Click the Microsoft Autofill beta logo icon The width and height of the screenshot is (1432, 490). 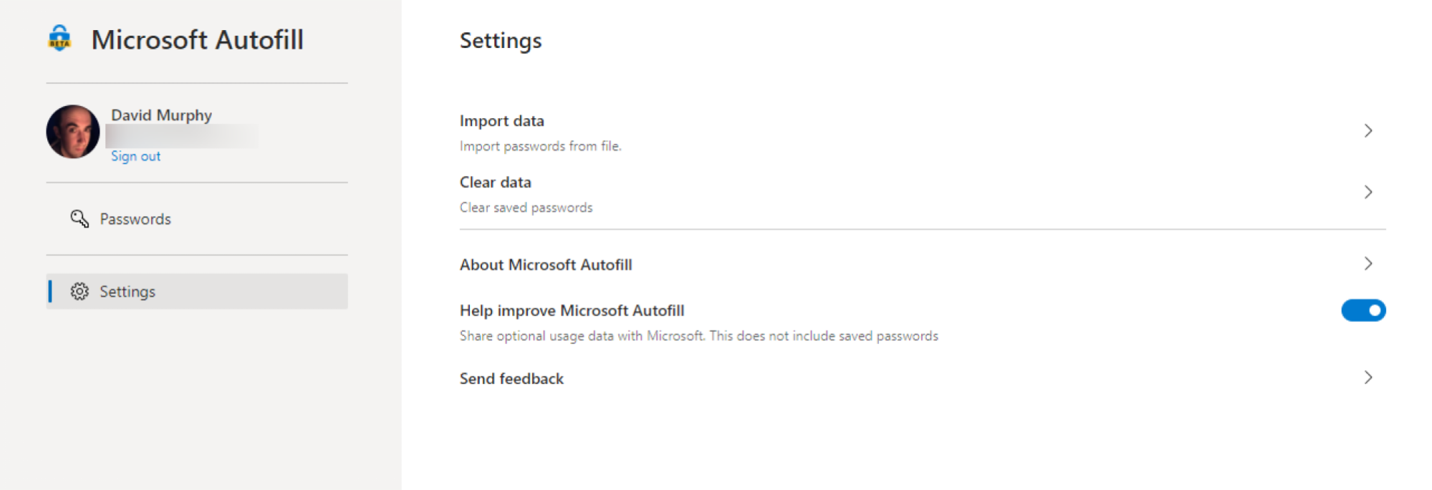(x=59, y=39)
